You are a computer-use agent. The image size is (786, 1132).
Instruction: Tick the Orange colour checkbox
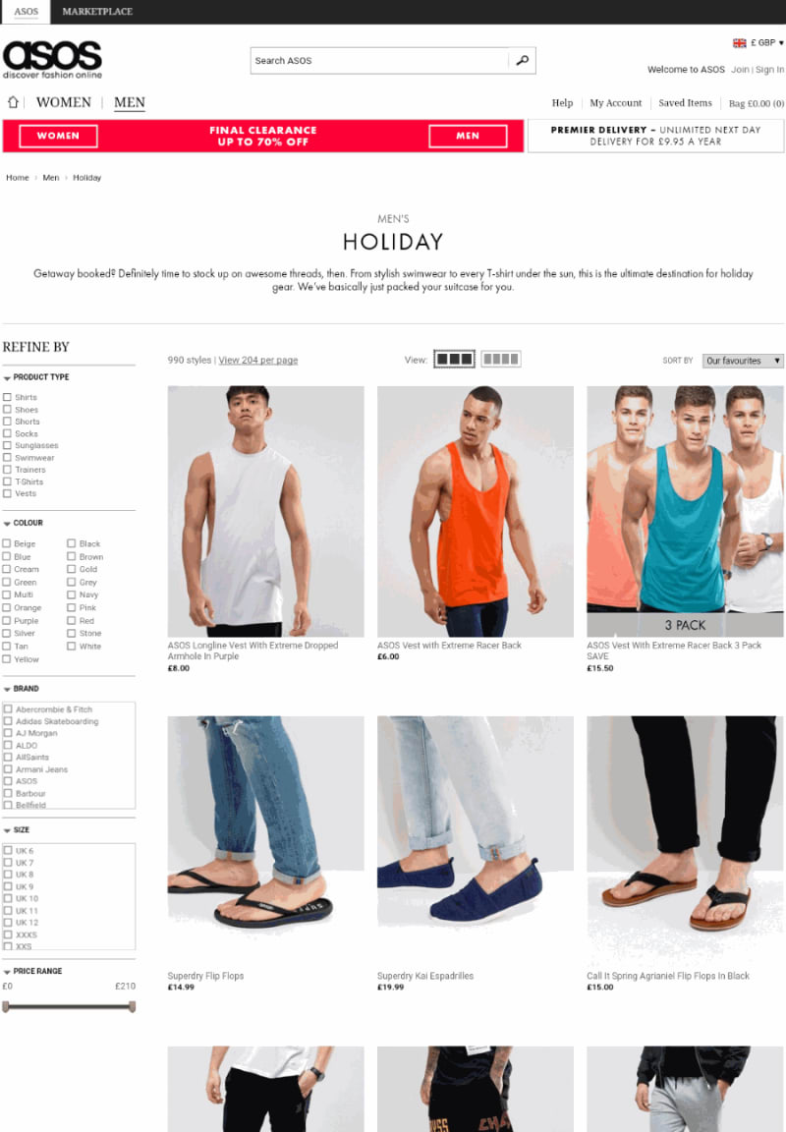click(7, 608)
